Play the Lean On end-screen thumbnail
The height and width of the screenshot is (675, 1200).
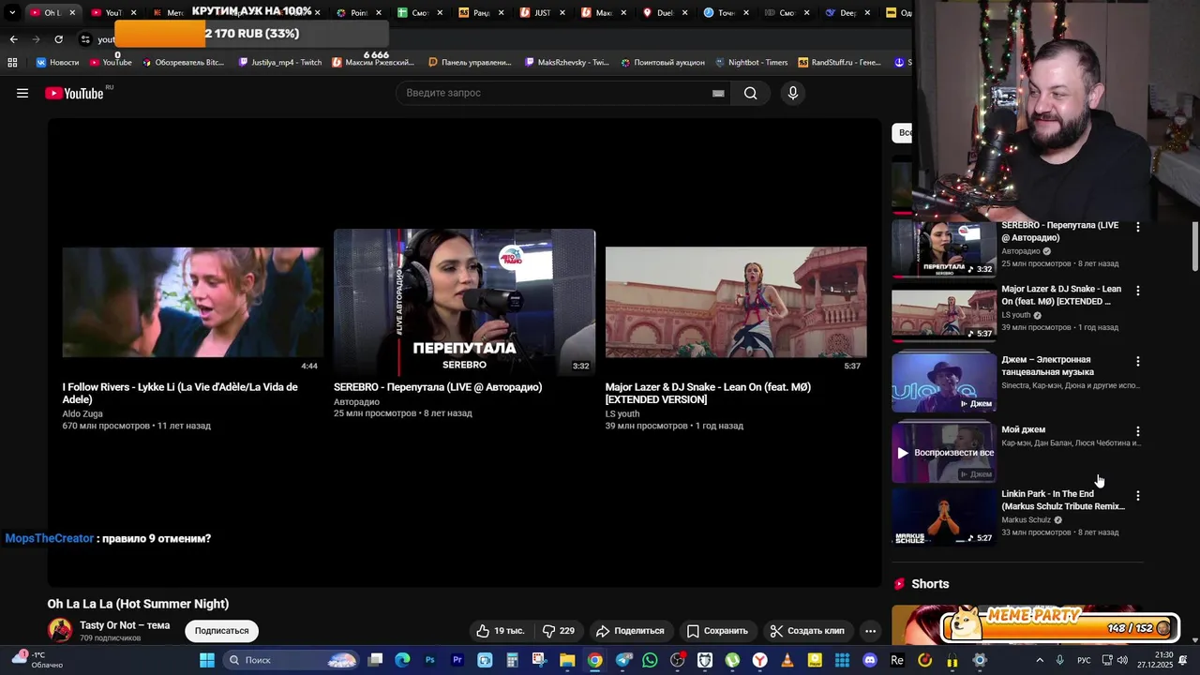pos(736,302)
